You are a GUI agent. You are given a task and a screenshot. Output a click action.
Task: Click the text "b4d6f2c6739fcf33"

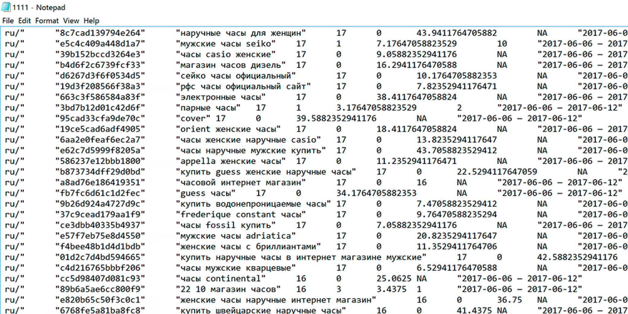[x=100, y=65]
